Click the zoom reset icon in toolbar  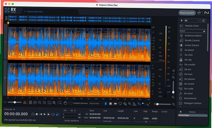(54, 103)
